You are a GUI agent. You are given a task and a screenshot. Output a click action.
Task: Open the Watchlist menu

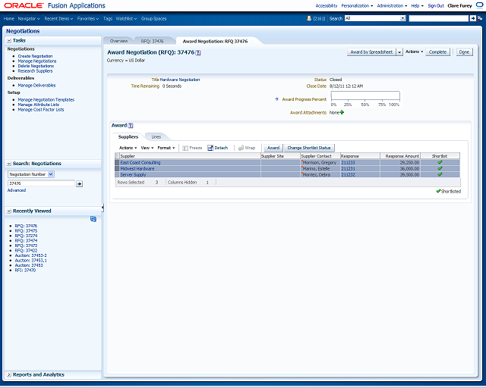(126, 18)
